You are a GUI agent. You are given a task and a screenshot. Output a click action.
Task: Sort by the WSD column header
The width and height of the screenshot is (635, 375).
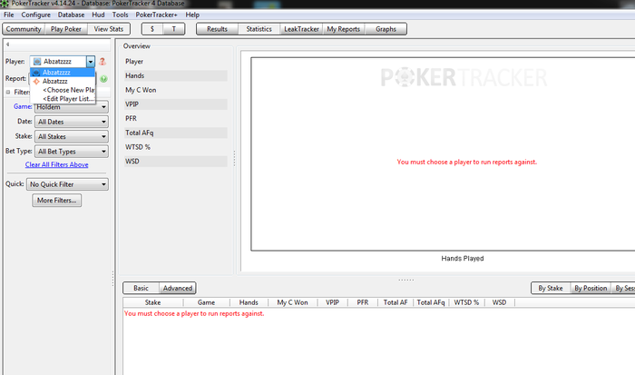499,302
